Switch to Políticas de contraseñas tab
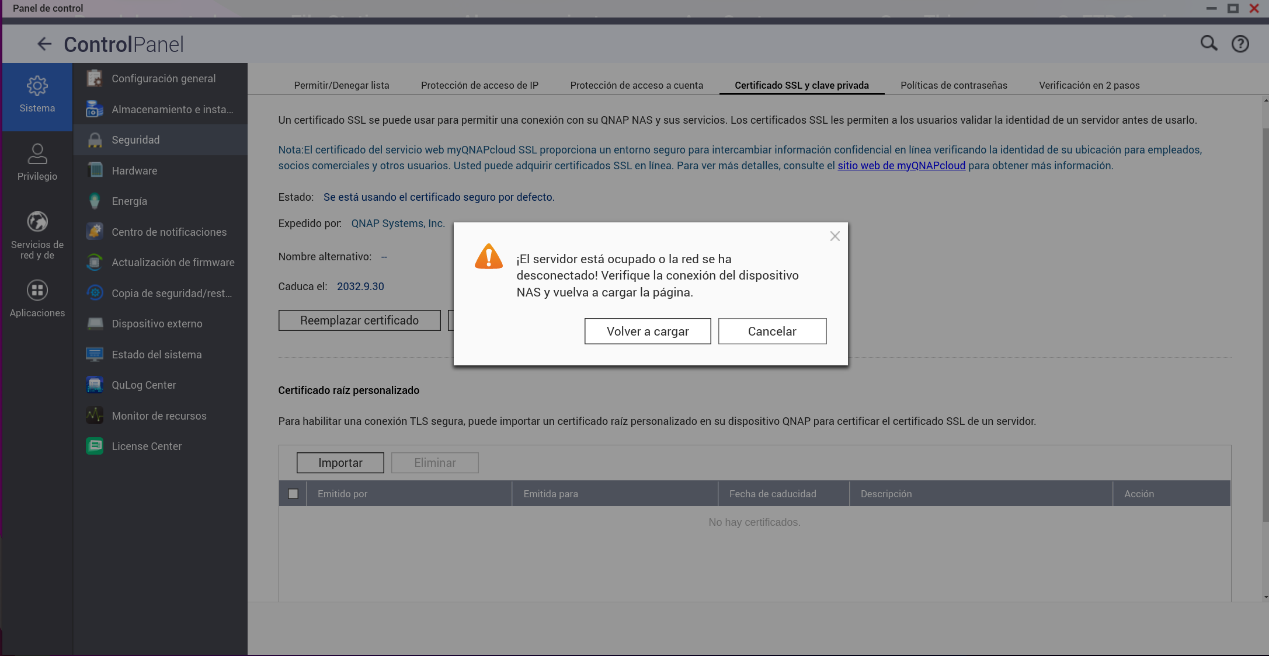The image size is (1269, 656). (954, 85)
